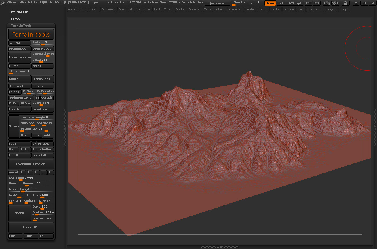Screen dimensions: 377x249
Task: Click the erosion reset button
Action: [14, 172]
